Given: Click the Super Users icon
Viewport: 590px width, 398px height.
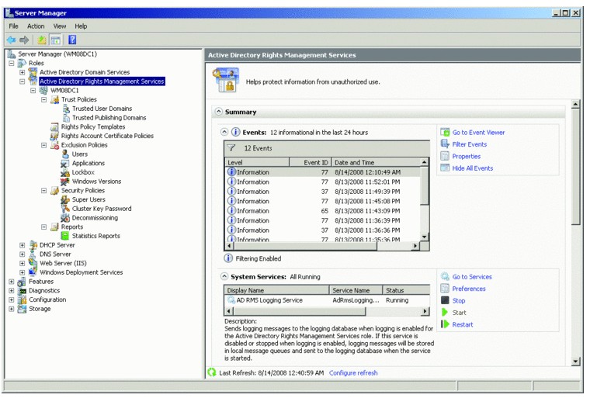Looking at the screenshot, I should (x=65, y=199).
